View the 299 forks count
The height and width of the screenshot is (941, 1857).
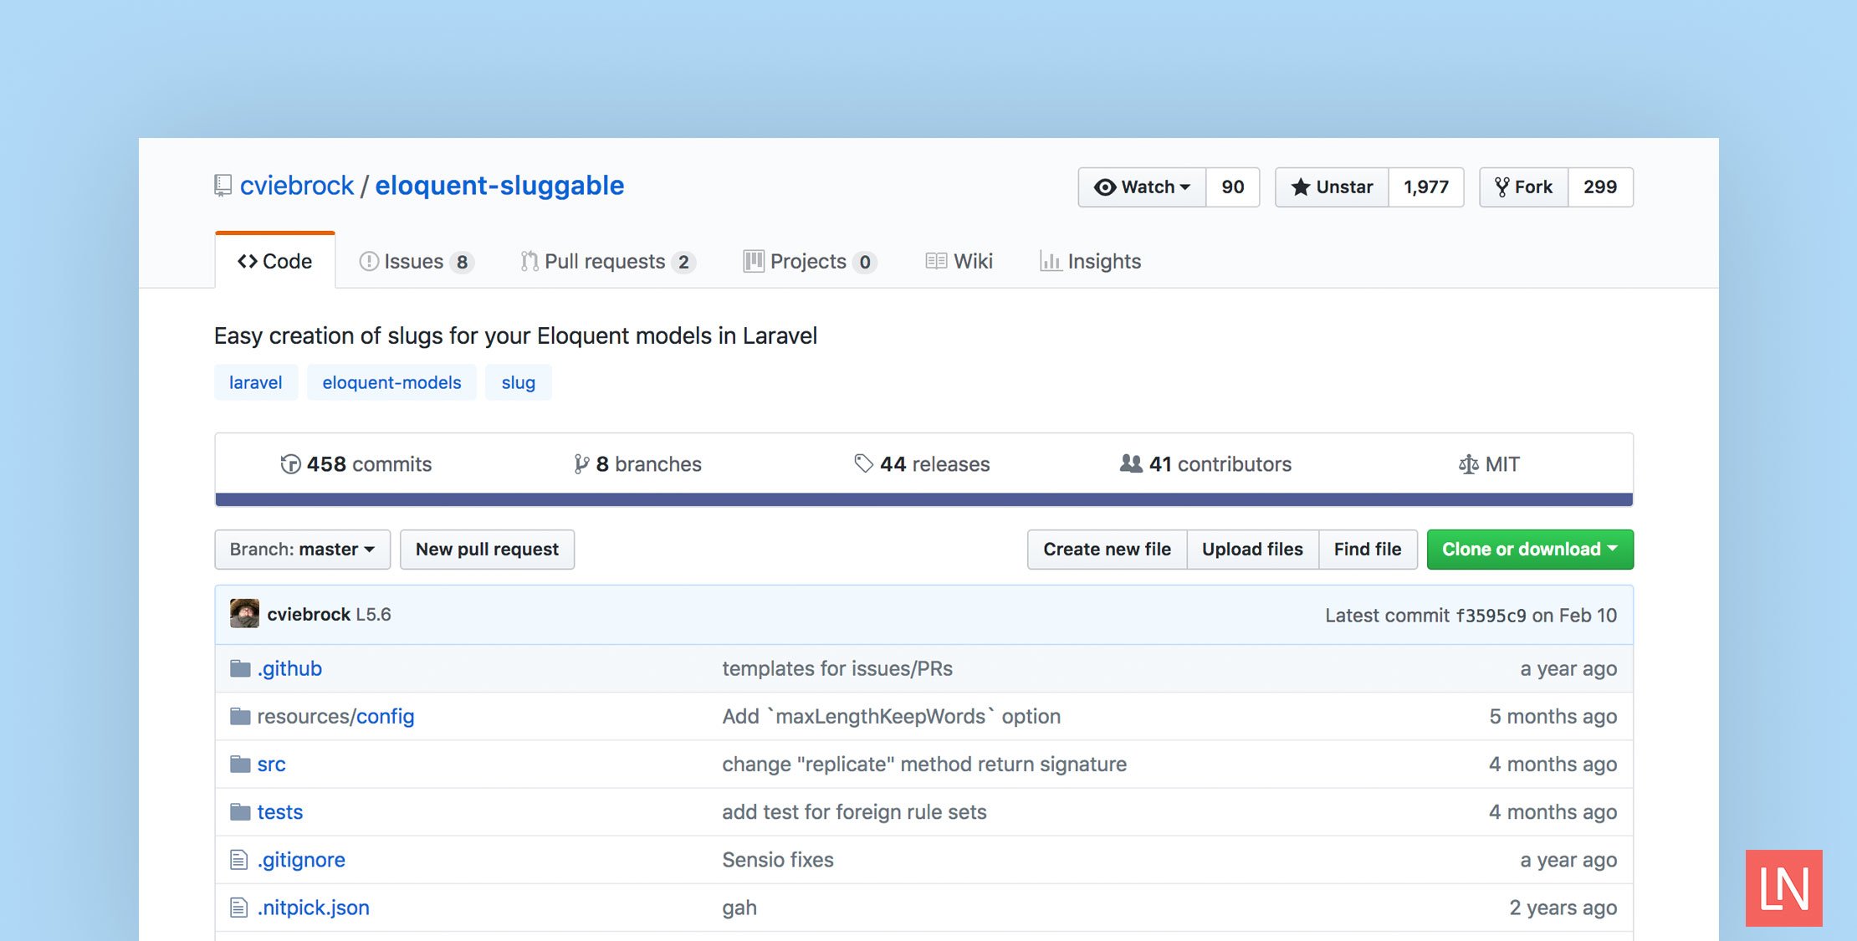[1600, 187]
